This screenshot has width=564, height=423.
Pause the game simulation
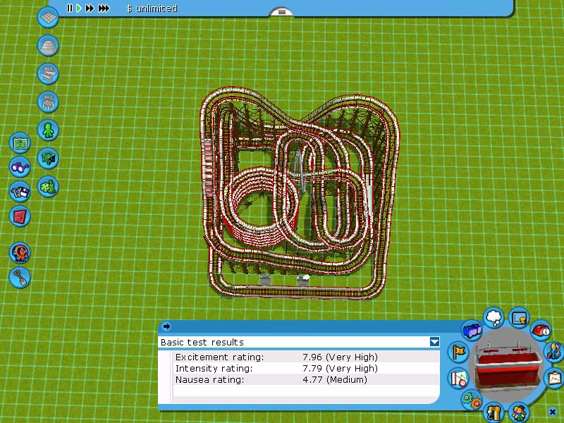69,8
